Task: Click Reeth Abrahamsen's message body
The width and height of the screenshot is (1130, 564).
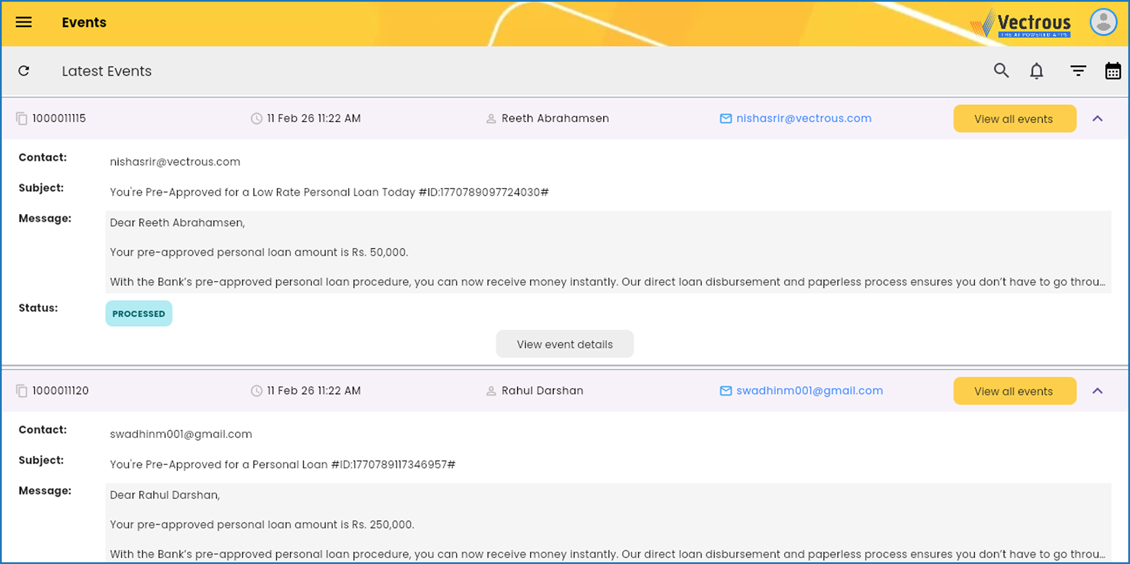Action: 608,252
